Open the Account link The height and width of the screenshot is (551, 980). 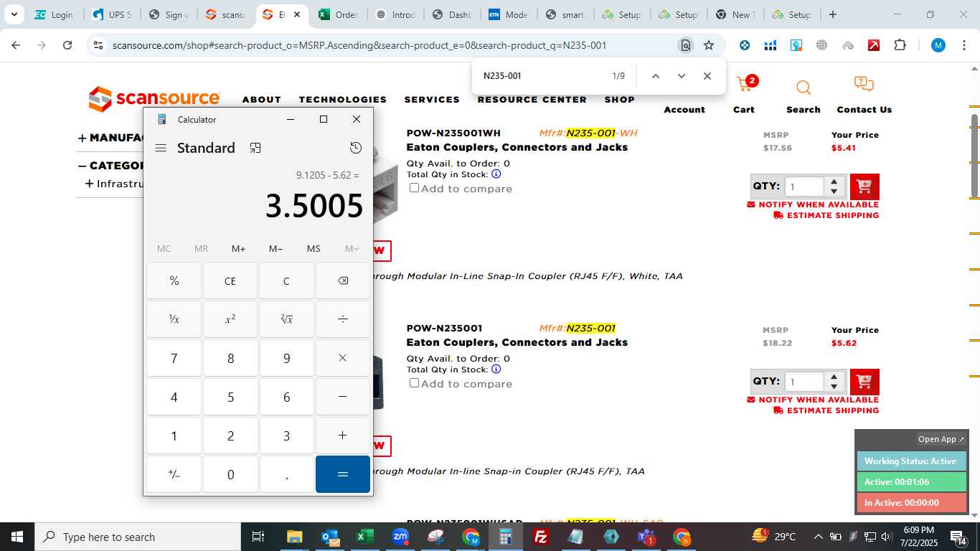click(x=684, y=110)
